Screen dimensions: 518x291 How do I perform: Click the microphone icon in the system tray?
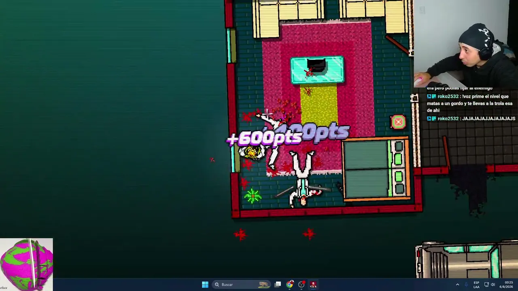click(x=466, y=285)
